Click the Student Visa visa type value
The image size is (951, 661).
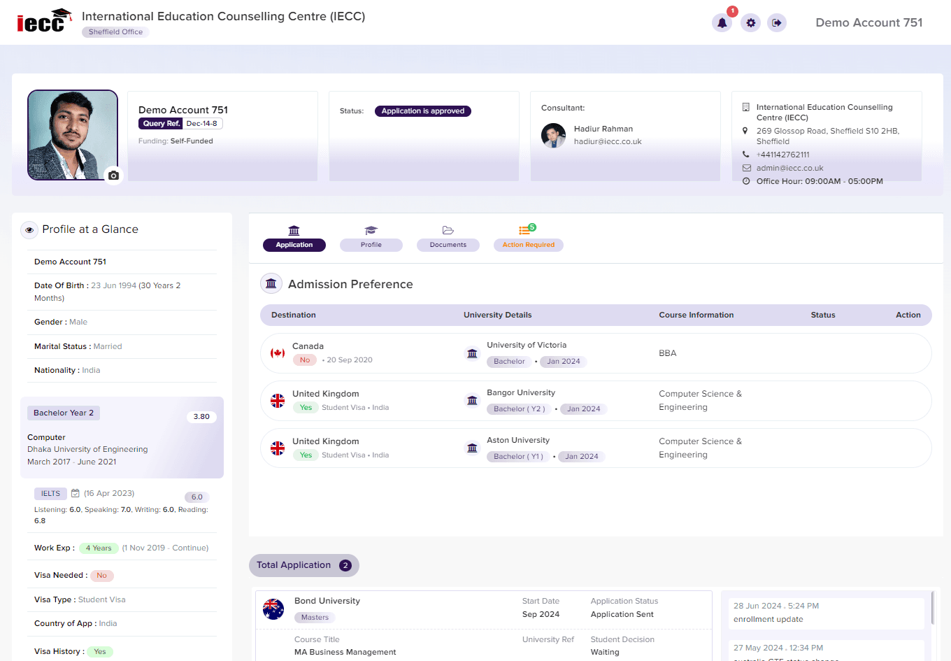click(102, 599)
